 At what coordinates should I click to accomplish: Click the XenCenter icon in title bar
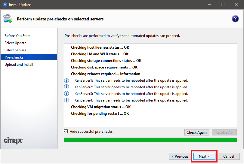5,5
